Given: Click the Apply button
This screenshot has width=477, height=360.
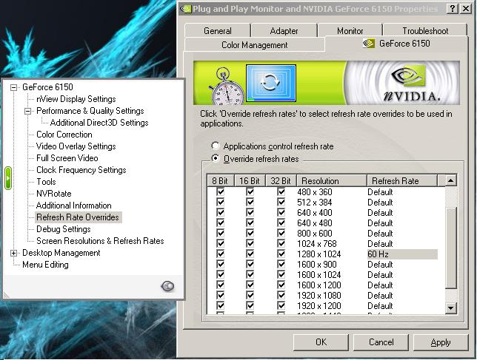Looking at the screenshot, I should 441,342.
